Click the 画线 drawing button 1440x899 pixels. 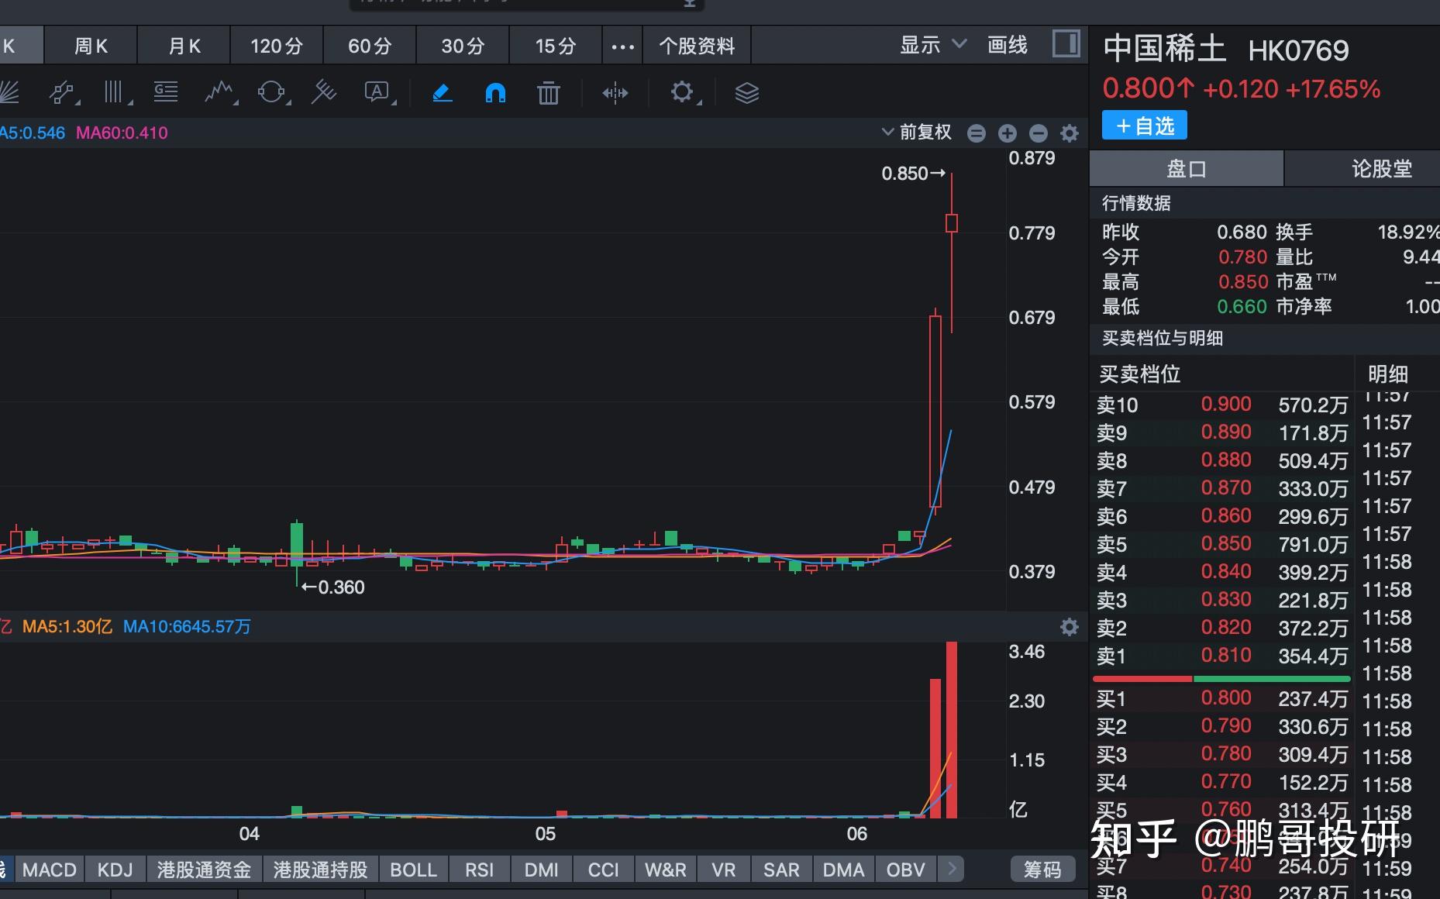coord(1008,45)
